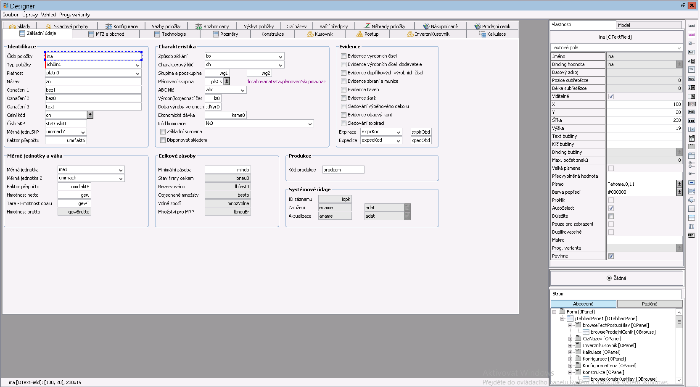Click the Abecedně sort button
The width and height of the screenshot is (700, 387).
click(583, 304)
